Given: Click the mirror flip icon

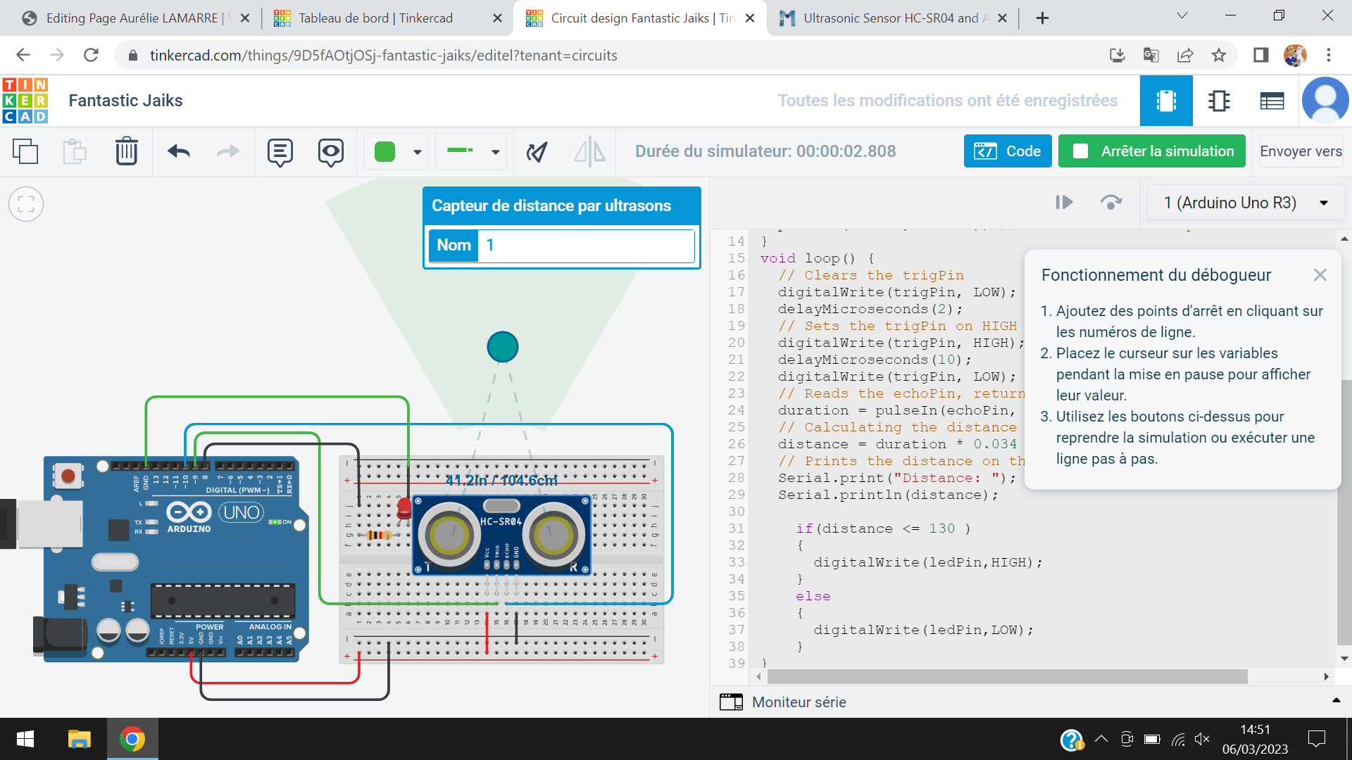Looking at the screenshot, I should (x=589, y=151).
